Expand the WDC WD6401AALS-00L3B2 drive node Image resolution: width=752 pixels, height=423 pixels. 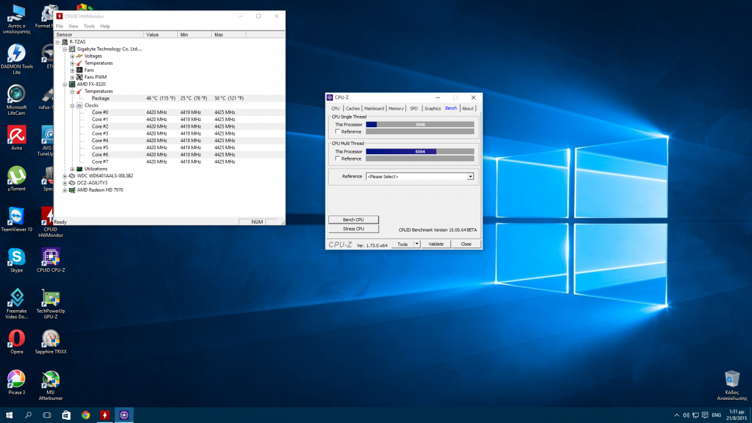(65, 175)
